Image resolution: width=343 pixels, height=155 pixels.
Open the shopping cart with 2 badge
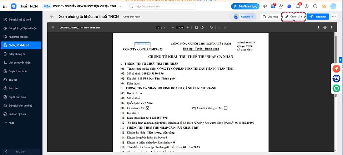[273, 6]
